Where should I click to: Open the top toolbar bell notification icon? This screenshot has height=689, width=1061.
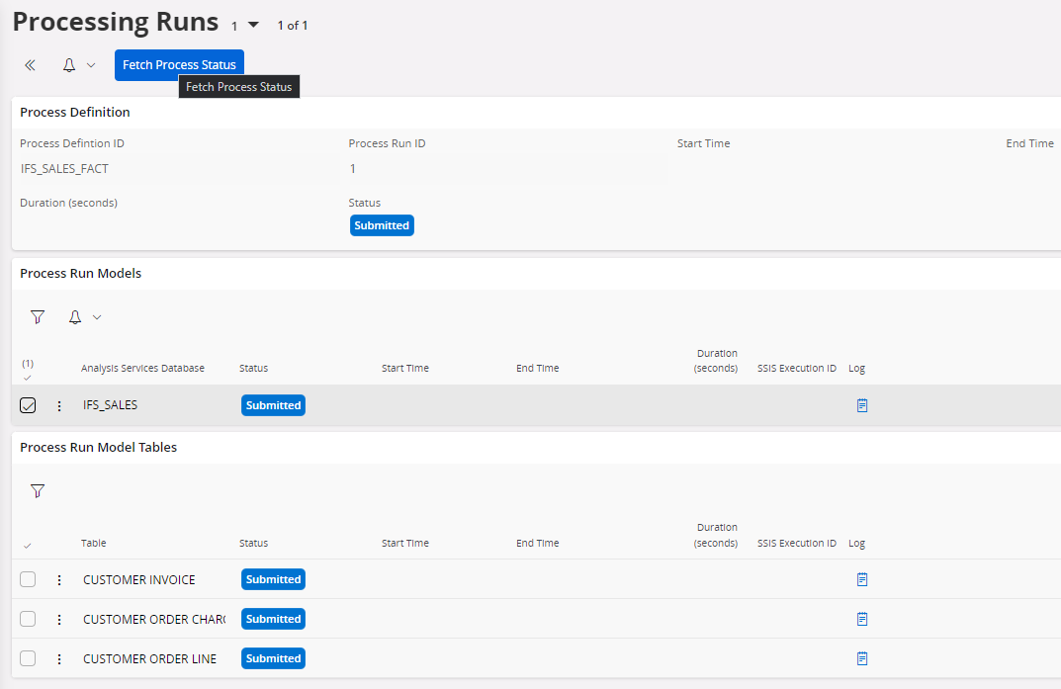tap(69, 65)
